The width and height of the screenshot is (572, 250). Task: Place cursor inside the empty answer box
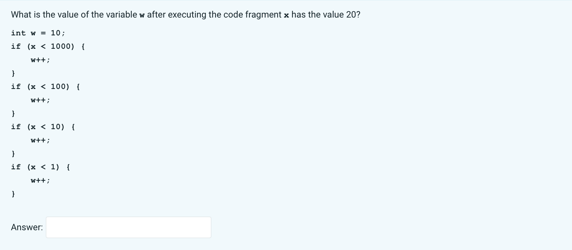(128, 227)
